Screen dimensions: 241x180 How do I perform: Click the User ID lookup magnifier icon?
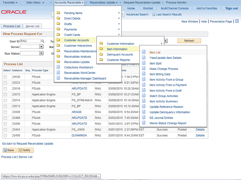coord(43,41)
